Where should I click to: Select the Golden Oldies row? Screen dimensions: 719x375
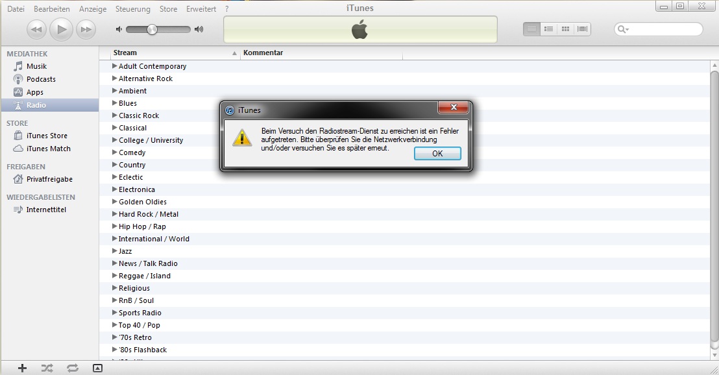point(405,202)
